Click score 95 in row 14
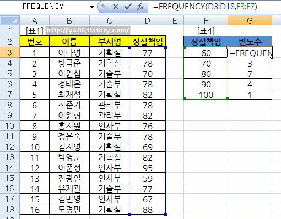Image resolution: width=281 pixels, height=219 pixels. tap(148, 168)
